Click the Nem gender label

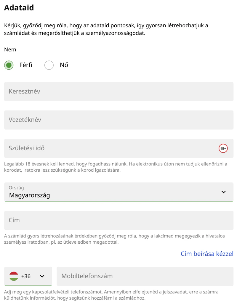(10, 49)
